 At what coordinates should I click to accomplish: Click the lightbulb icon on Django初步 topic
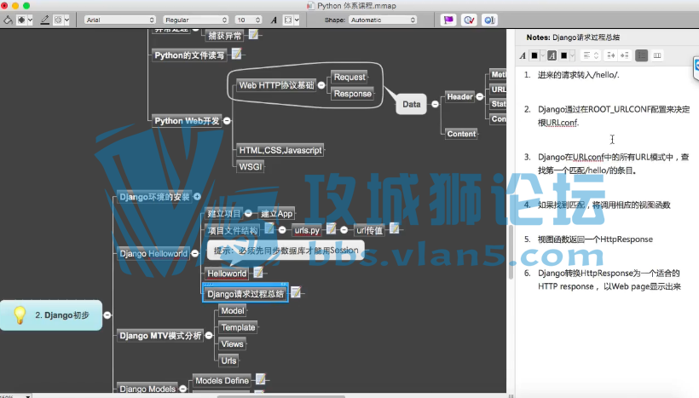tap(20, 314)
